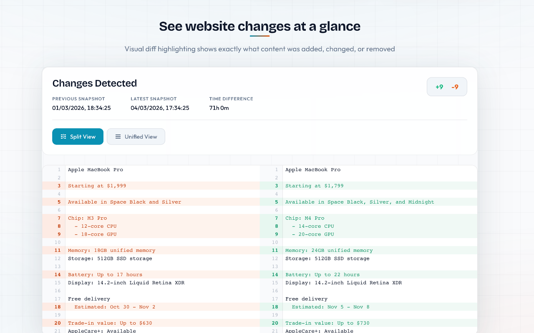Click the grid icon on Split View button

tap(63, 136)
